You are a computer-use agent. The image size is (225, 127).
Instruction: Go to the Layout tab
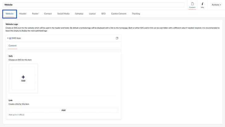tap(92, 14)
